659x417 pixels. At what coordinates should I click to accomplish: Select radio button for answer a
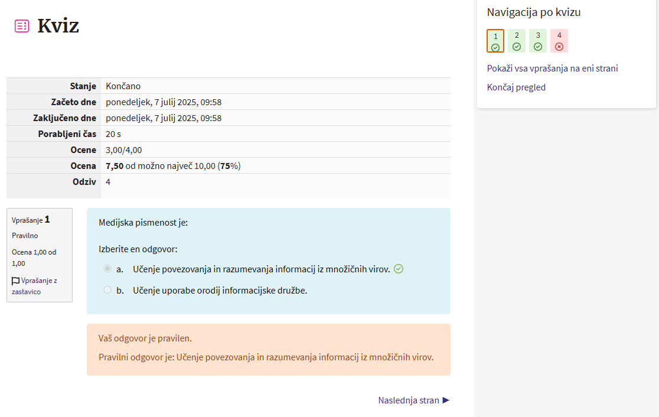(107, 269)
